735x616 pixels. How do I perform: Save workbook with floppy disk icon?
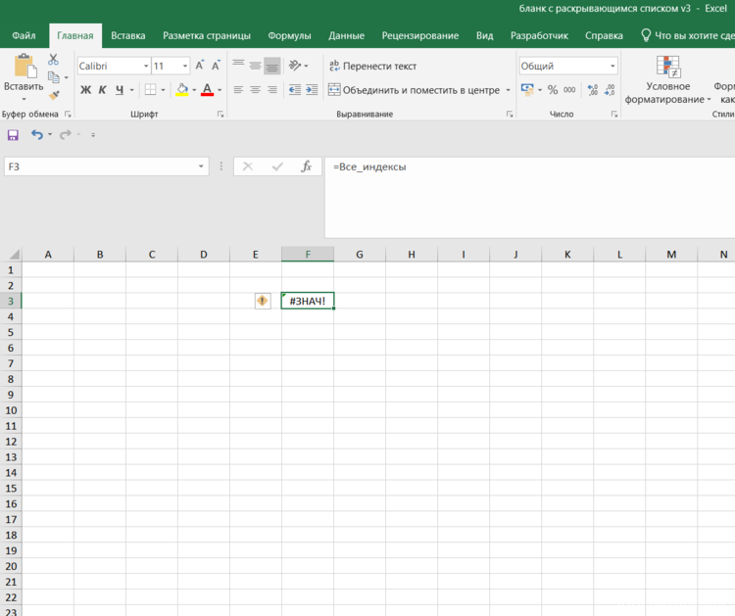pyautogui.click(x=13, y=135)
